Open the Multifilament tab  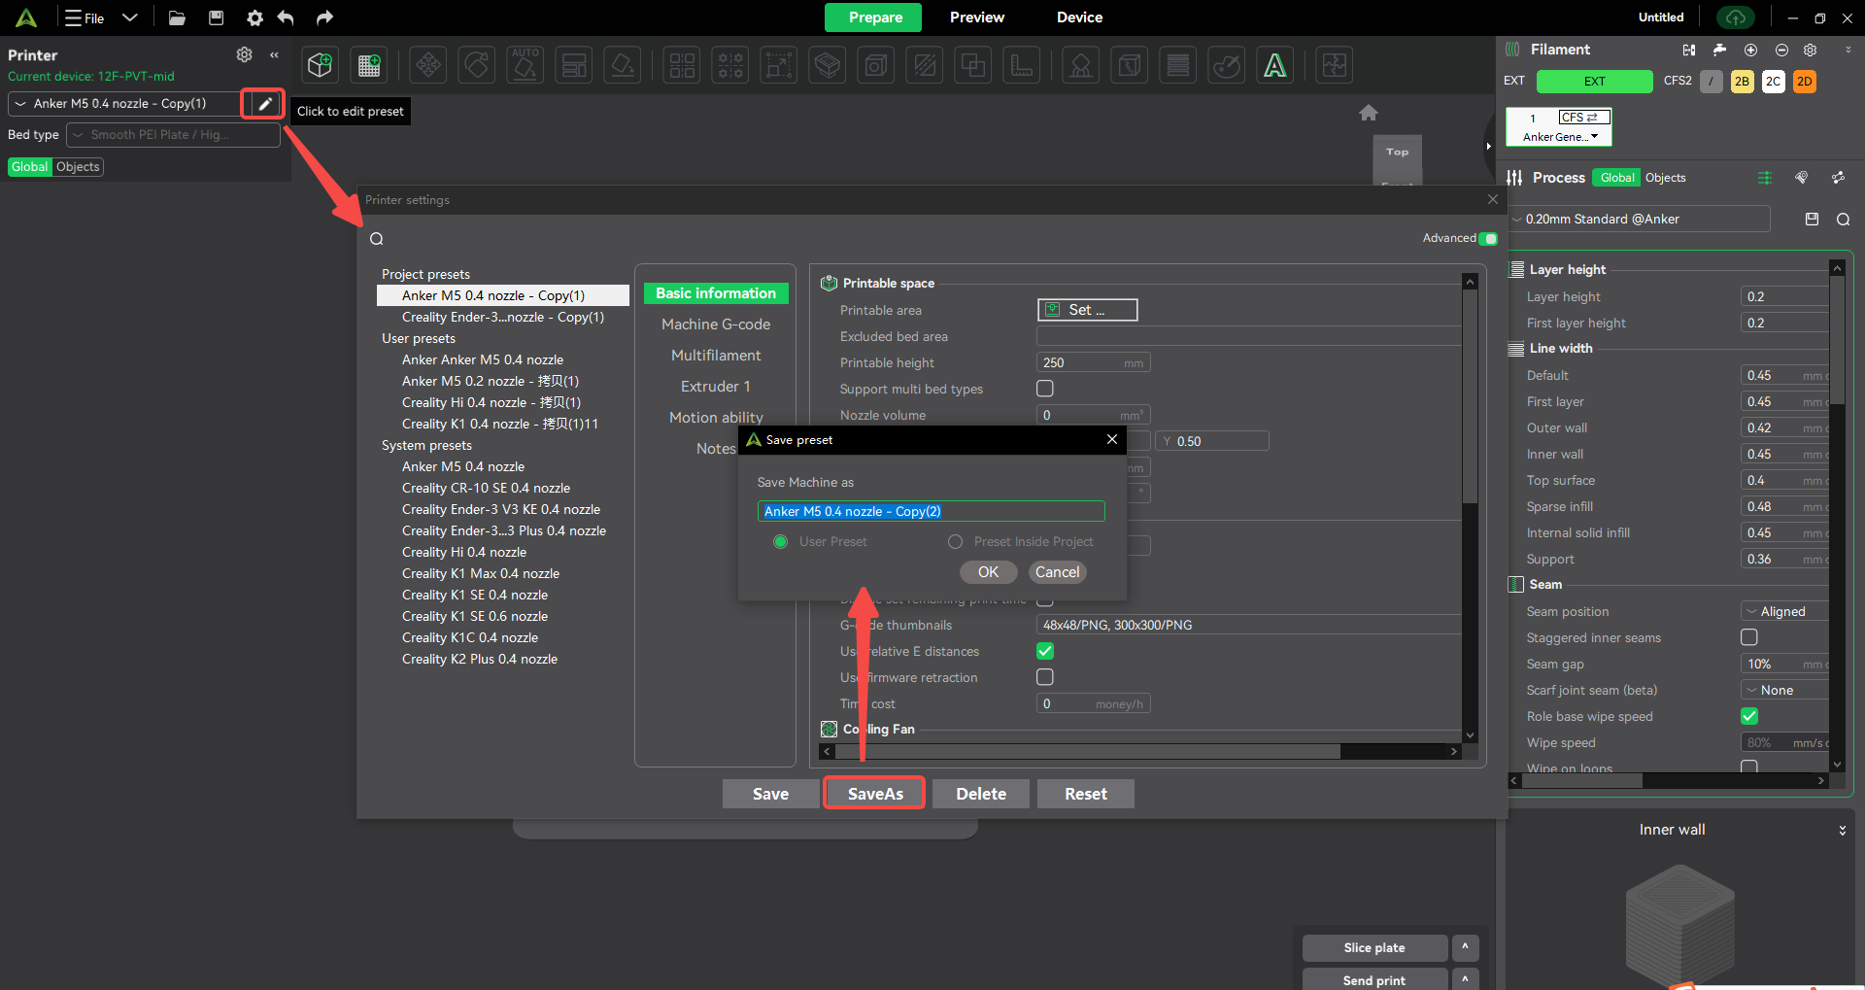[716, 356]
